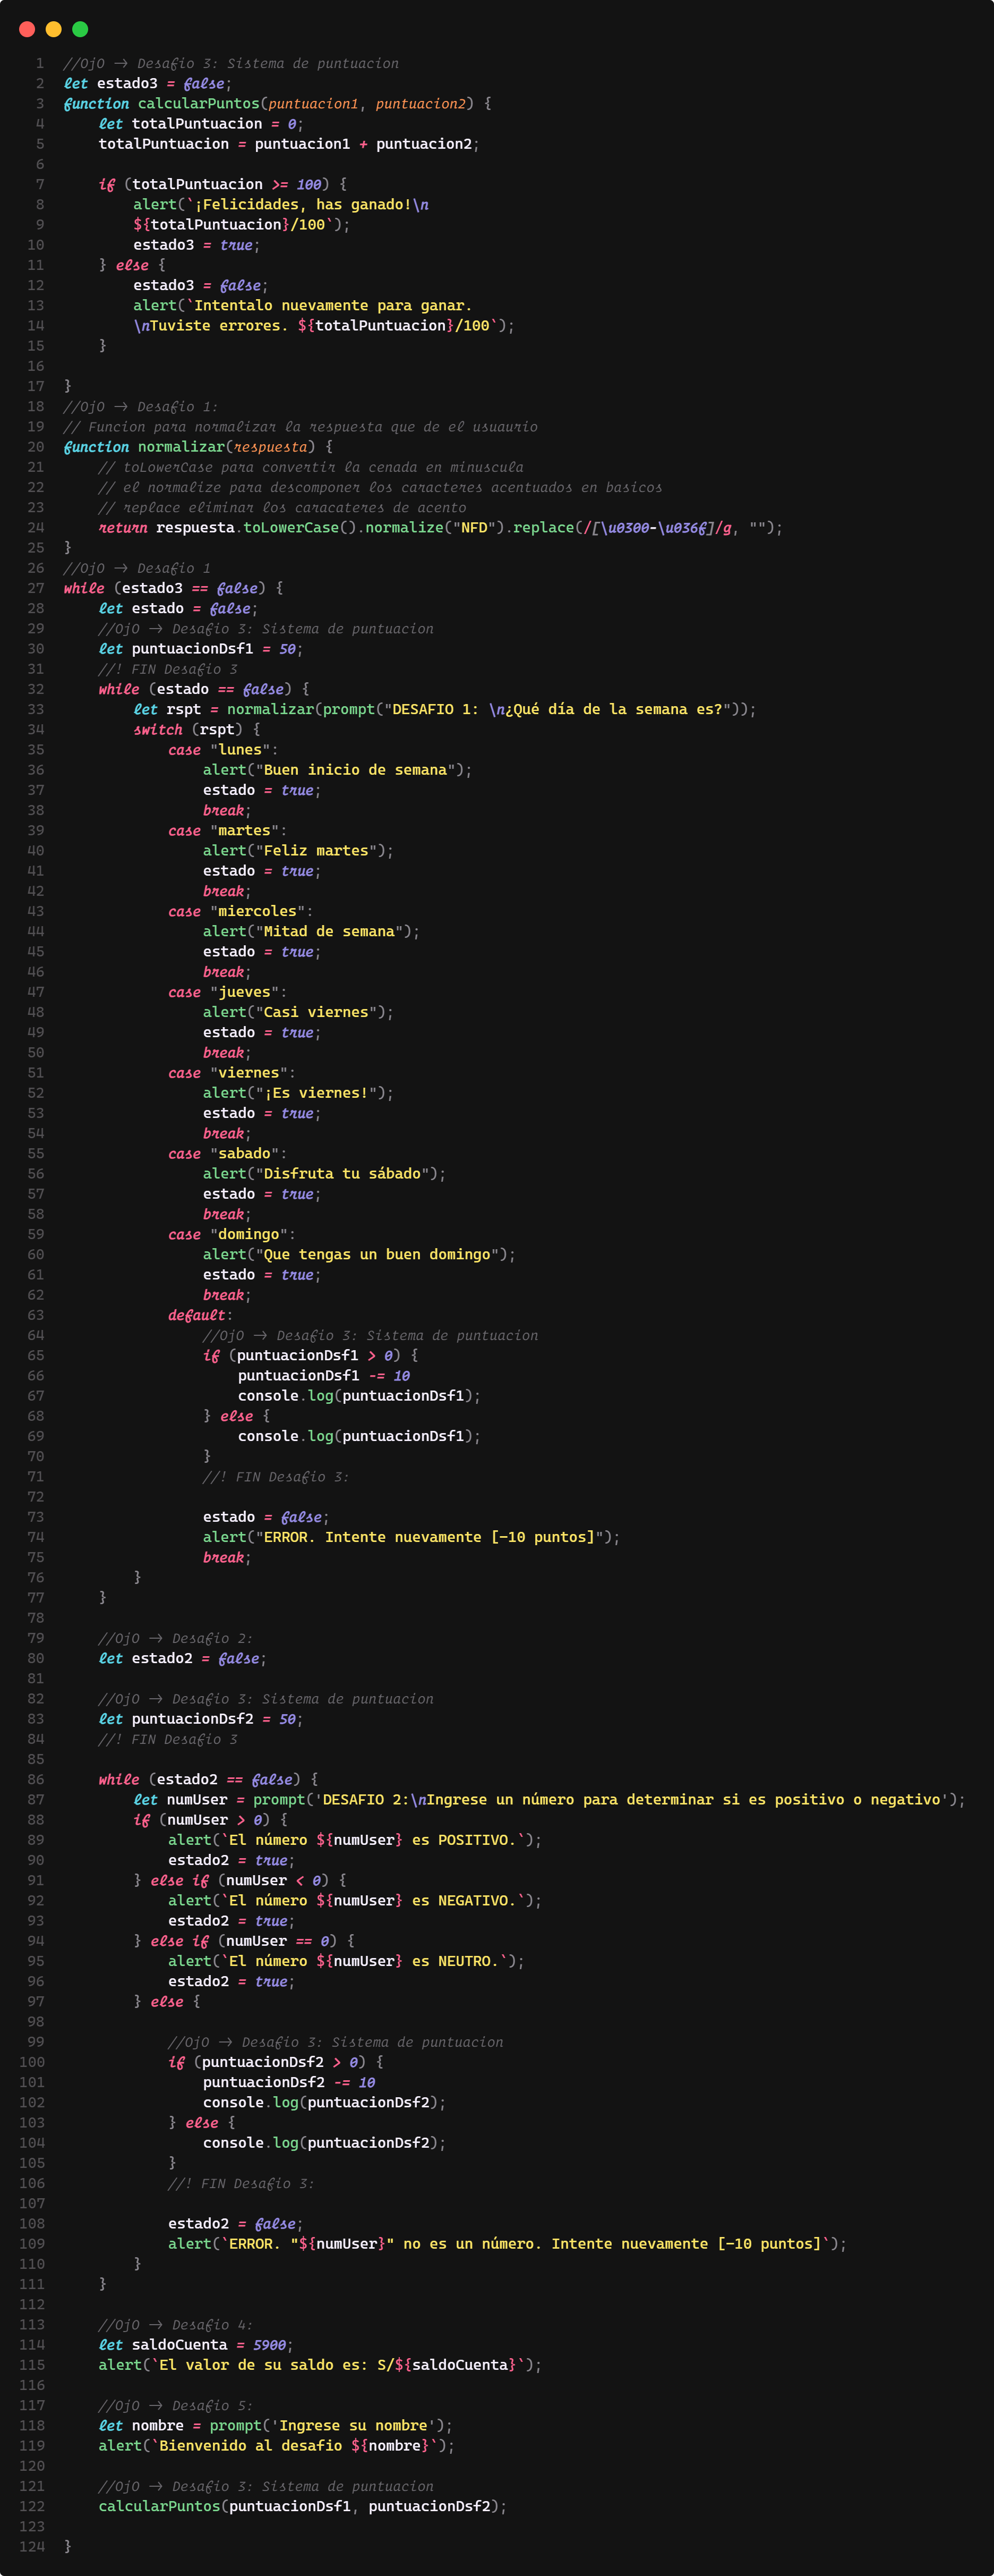This screenshot has height=2576, width=994.
Task: Click the comment '//OjO → Desafio 4:'
Action: (x=176, y=2325)
